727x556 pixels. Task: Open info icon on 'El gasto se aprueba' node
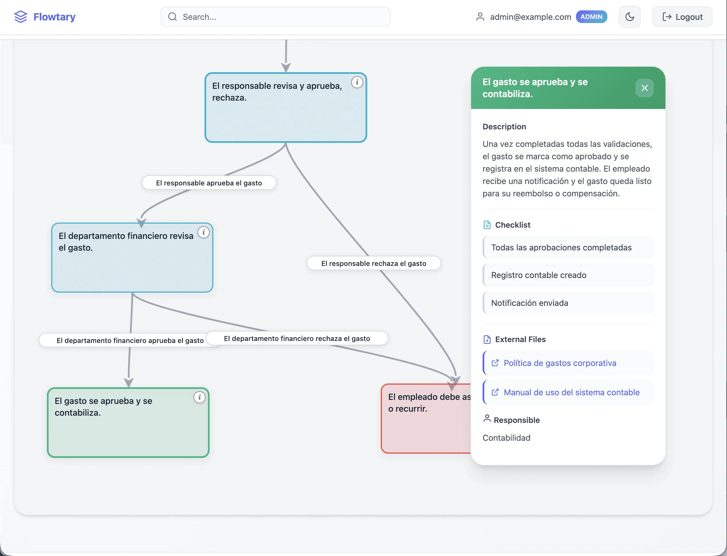(199, 397)
